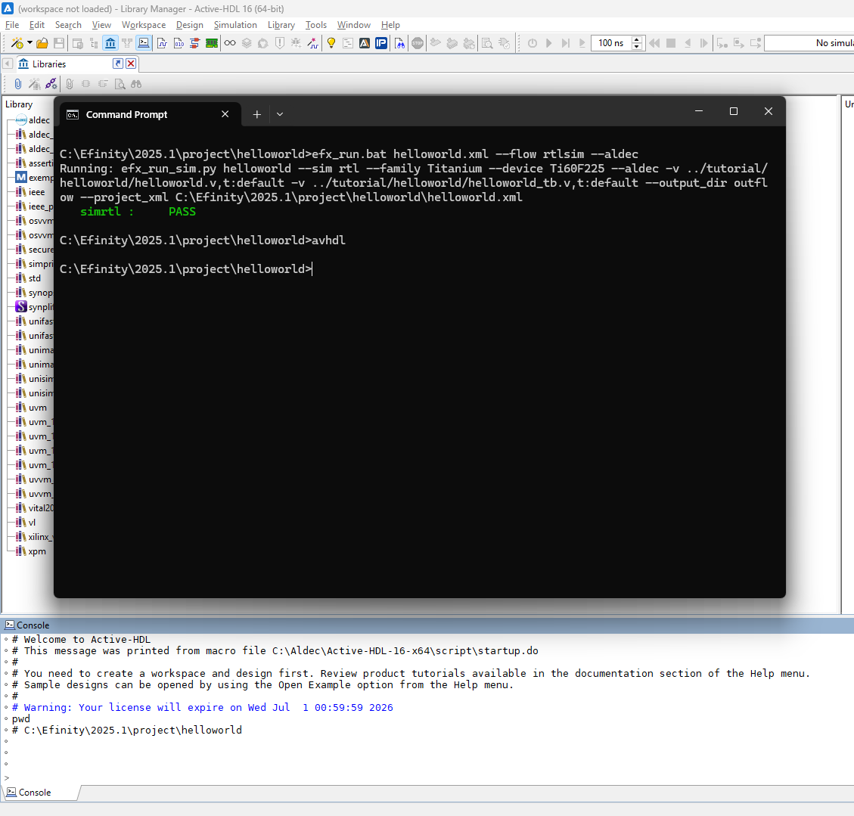Viewport: 854px width, 816px height.
Task: Click the license expiry warning line in Console
Action: (203, 708)
